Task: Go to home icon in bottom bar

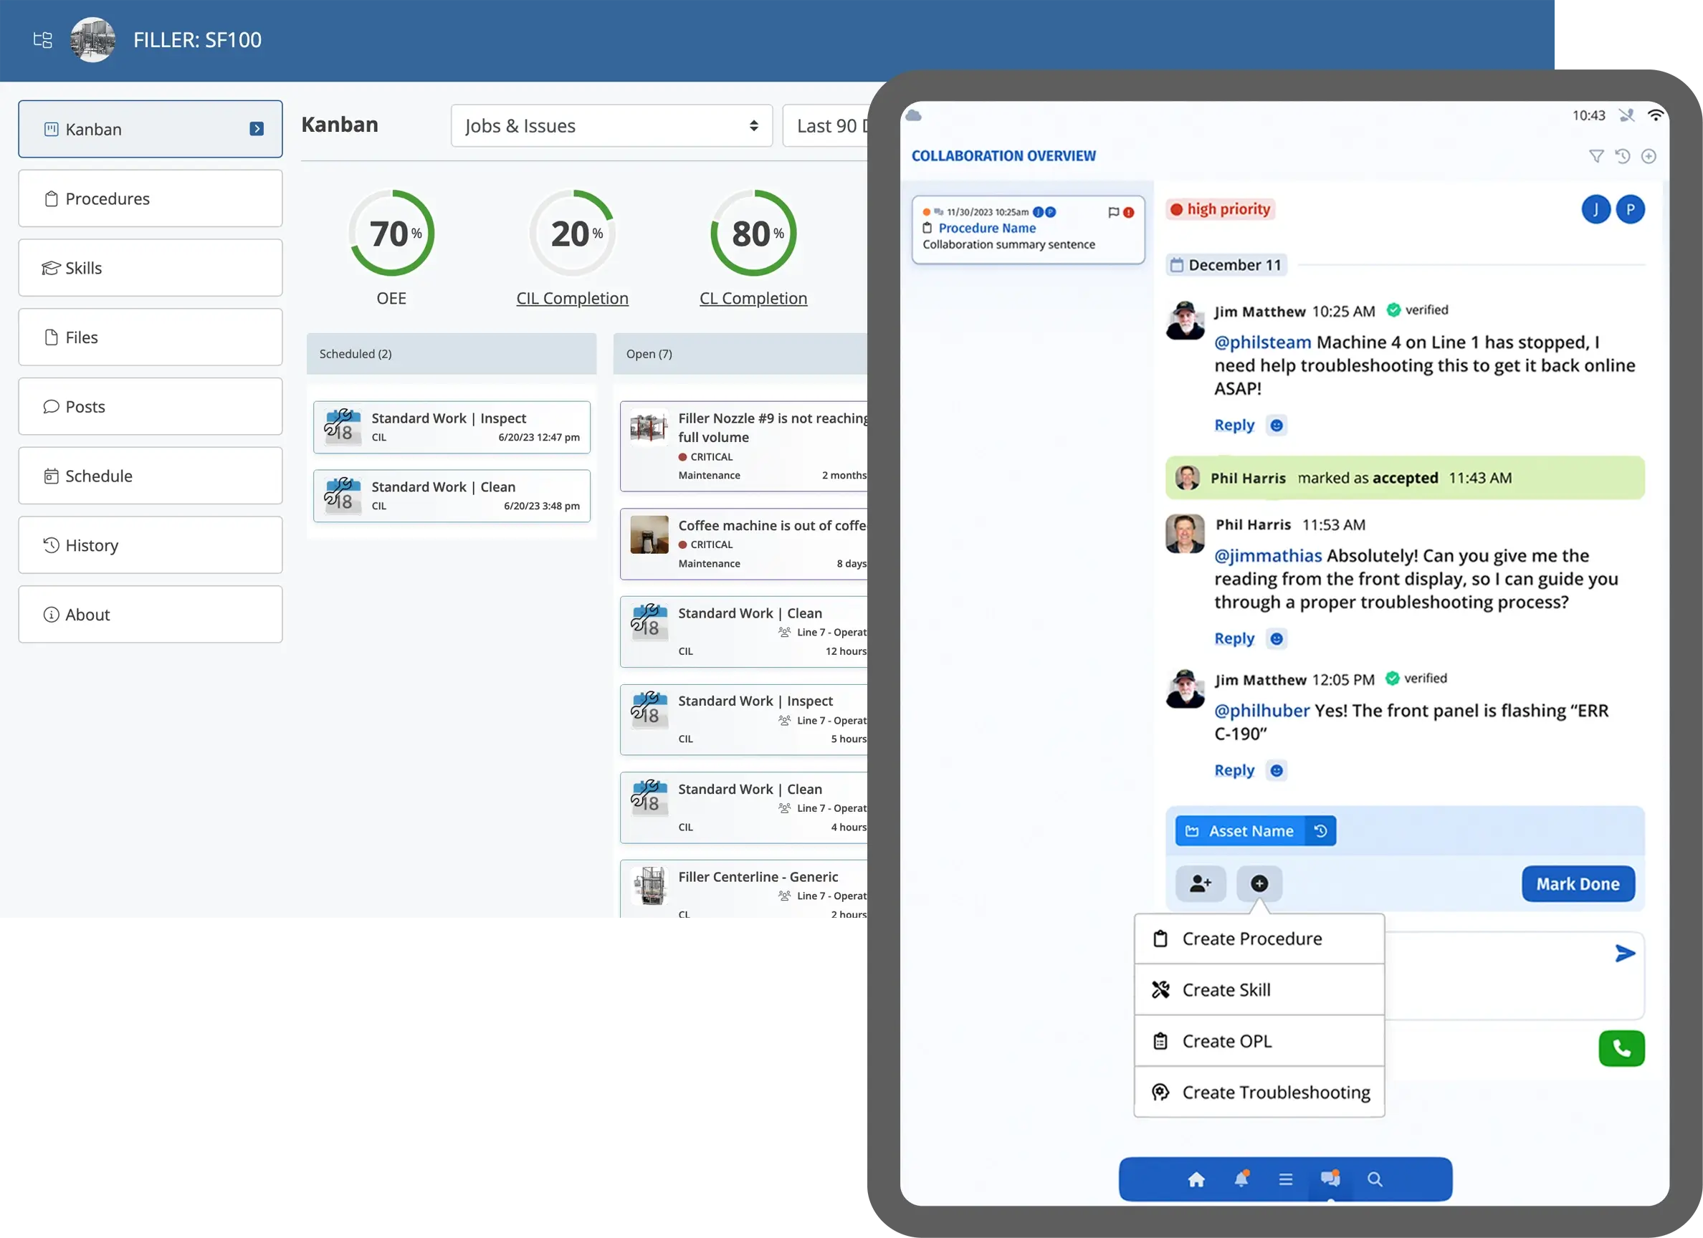Action: (x=1197, y=1179)
